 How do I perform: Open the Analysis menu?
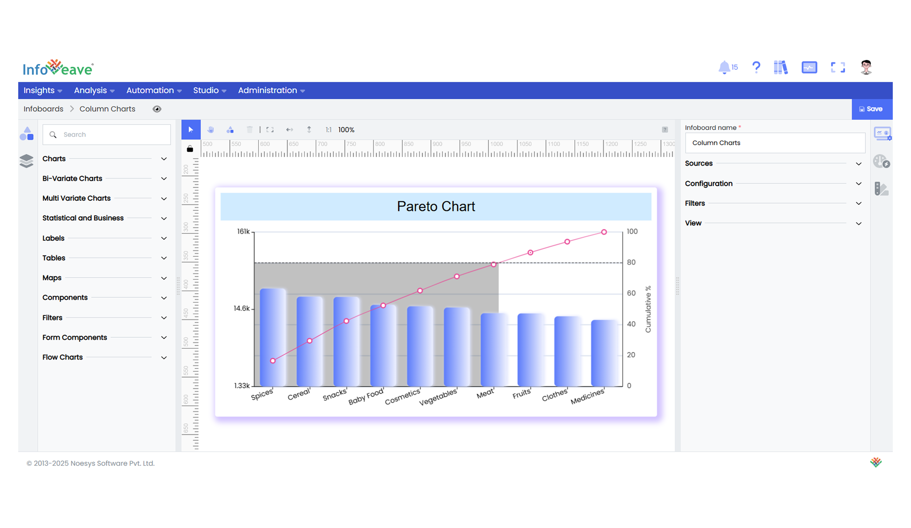tap(94, 91)
